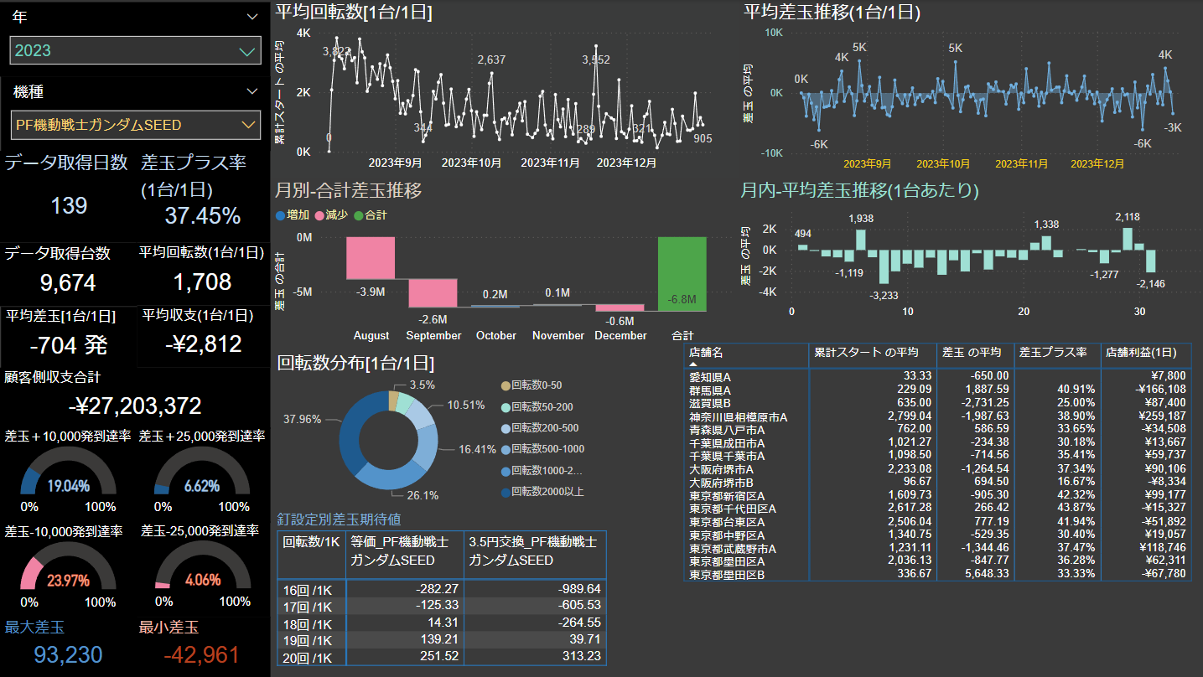Image resolution: width=1203 pixels, height=677 pixels.
Task: Collapse the 機種 slicer header chevron
Action: click(252, 91)
